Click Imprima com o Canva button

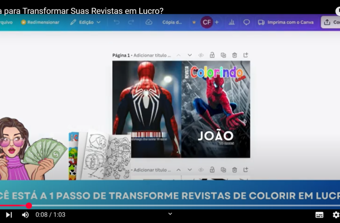tap(286, 22)
